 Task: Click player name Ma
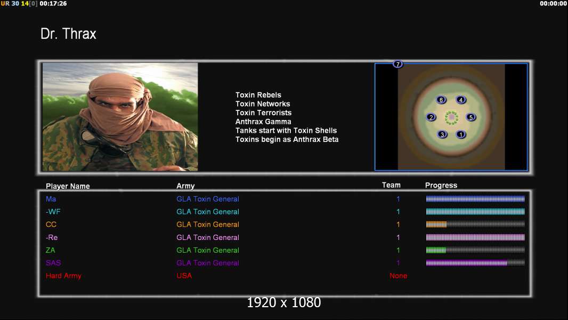(51, 199)
